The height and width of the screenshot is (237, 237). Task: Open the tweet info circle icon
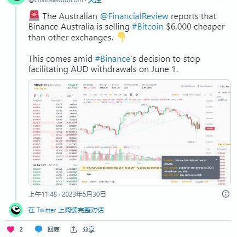tap(226, 194)
